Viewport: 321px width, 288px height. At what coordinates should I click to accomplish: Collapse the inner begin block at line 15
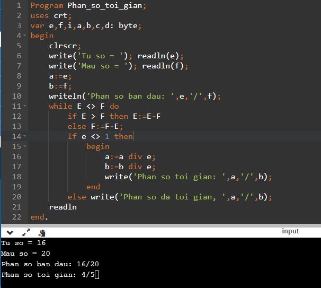[x=25, y=146]
